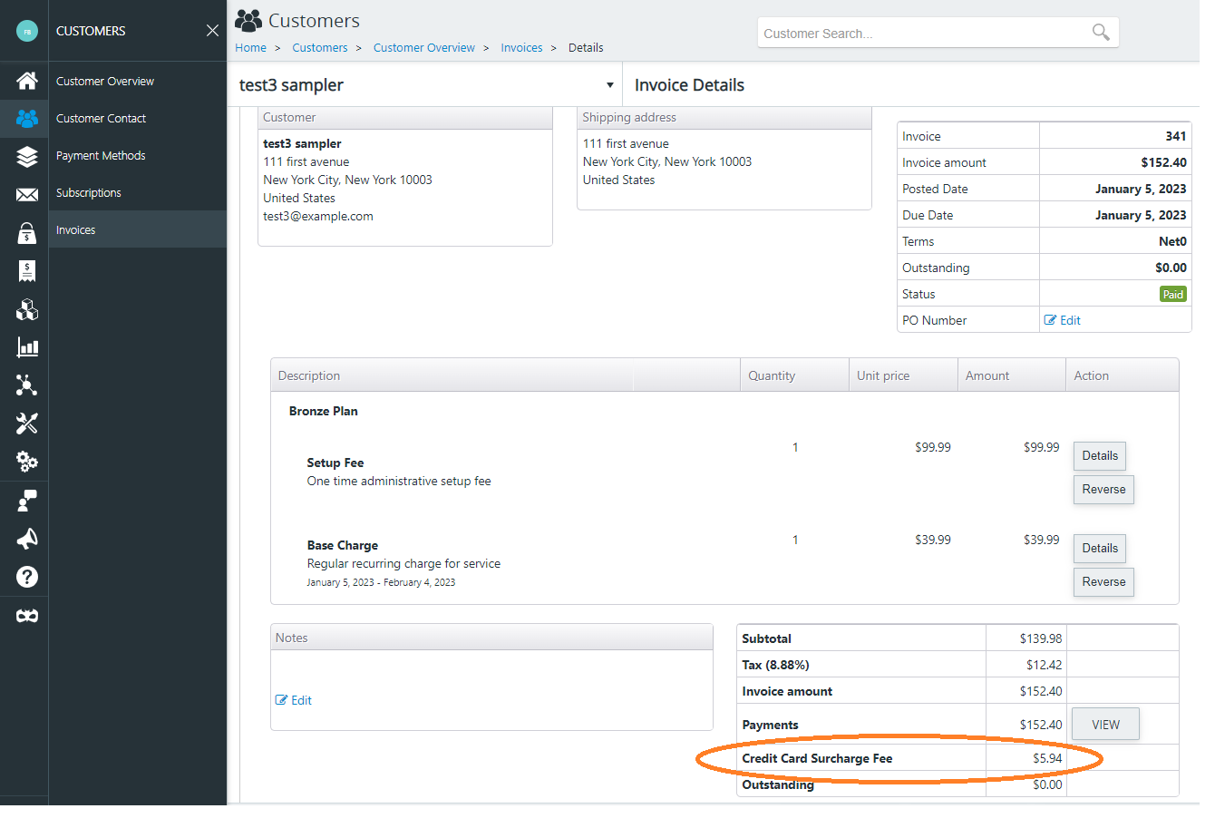Screen dimensions: 1215x828
Task: Click the PO Number Edit link
Action: [x=1063, y=320]
